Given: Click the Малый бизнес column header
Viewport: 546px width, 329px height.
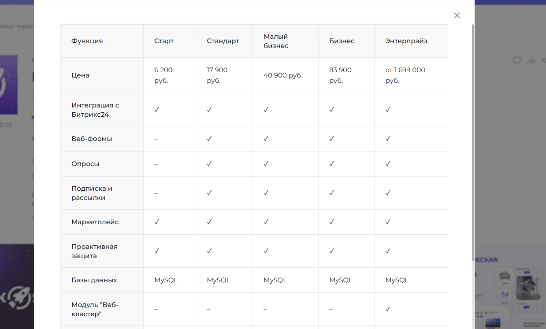Looking at the screenshot, I should pos(276,41).
